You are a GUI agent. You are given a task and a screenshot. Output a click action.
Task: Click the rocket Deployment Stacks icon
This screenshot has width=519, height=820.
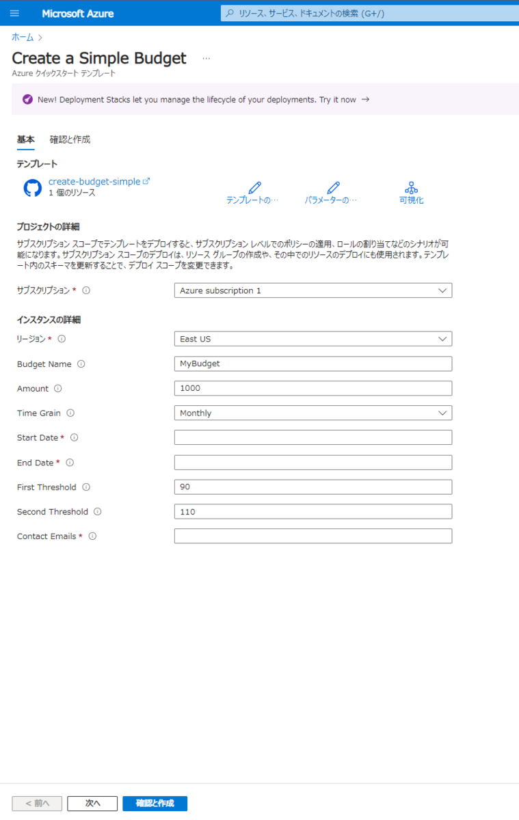[x=27, y=100]
